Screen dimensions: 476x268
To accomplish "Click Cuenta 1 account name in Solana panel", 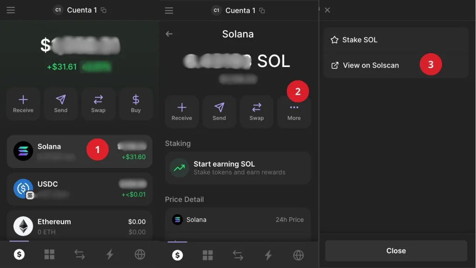I will tap(240, 10).
